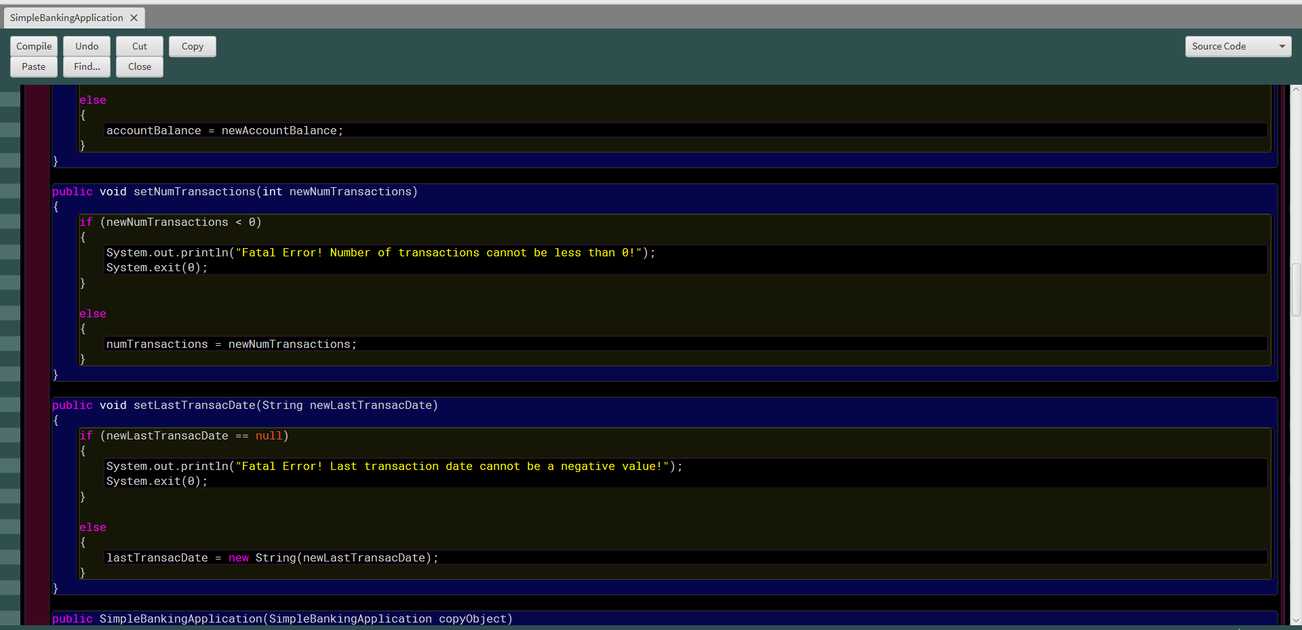1302x630 pixels.
Task: Click the Cut button
Action: pos(139,46)
